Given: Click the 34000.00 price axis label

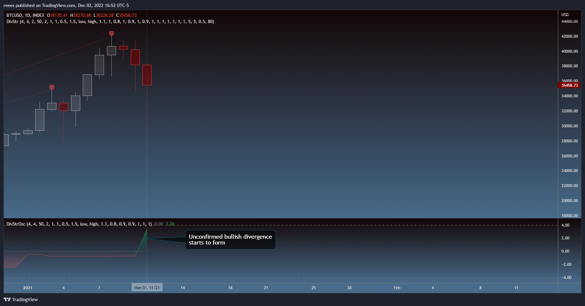Looking at the screenshot, I should tap(570, 96).
